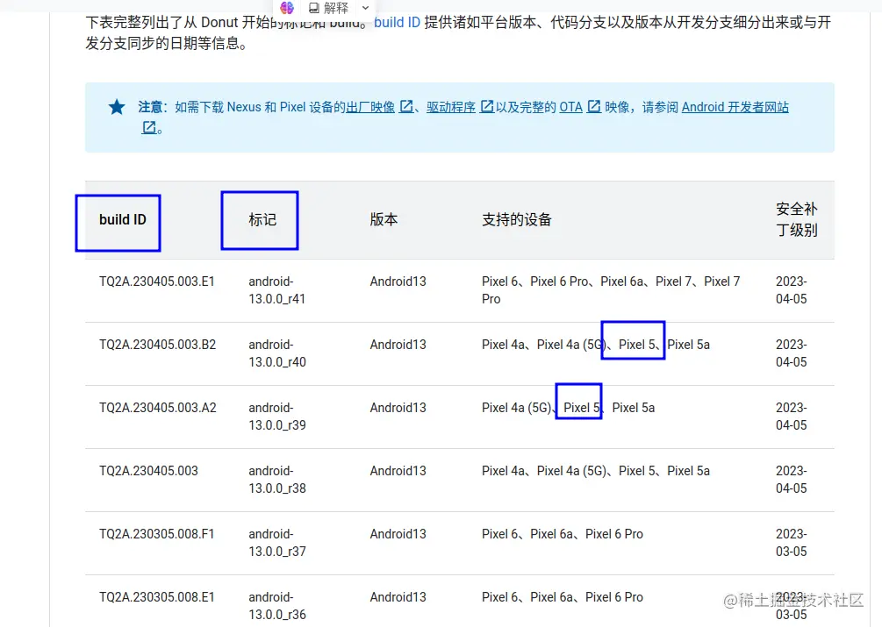Viewport: 882px width, 627px height.
Task: Open the OTA link
Action: point(570,107)
